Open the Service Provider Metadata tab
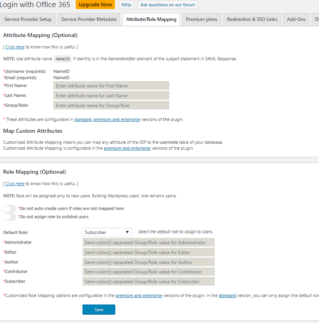 (x=88, y=19)
